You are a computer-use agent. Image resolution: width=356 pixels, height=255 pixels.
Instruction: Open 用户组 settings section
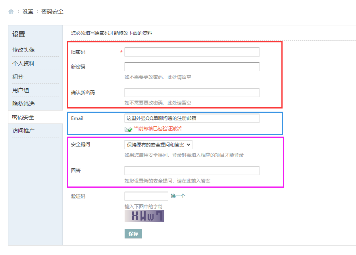click(21, 90)
